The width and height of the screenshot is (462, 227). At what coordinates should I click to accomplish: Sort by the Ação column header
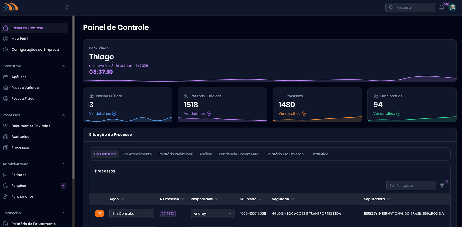pyautogui.click(x=117, y=199)
